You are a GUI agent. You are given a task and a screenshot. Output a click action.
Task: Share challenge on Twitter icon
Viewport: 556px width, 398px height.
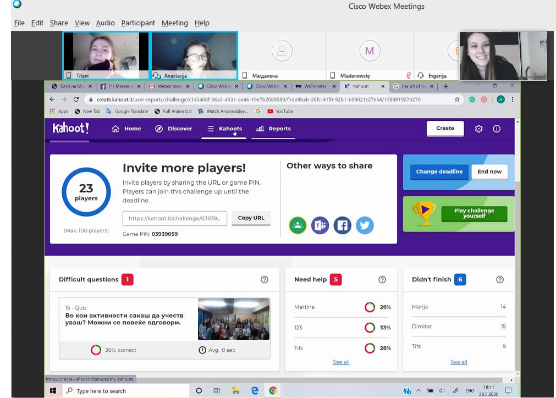(x=365, y=225)
